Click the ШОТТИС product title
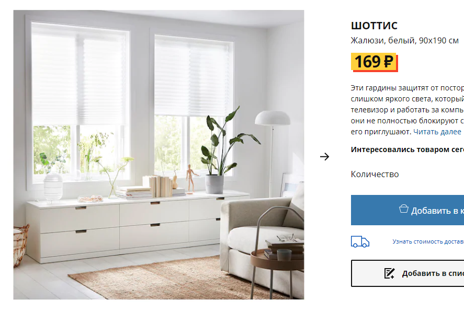The image size is (464, 312). (x=374, y=26)
